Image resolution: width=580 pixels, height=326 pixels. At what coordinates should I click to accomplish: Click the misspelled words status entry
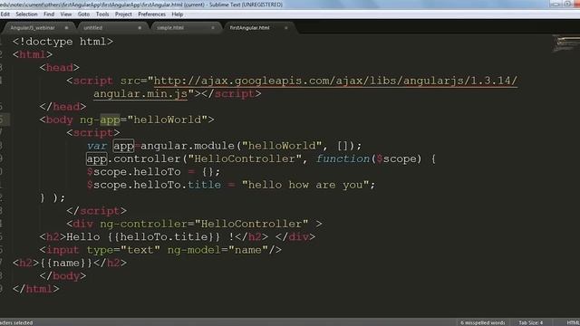pyautogui.click(x=482, y=322)
